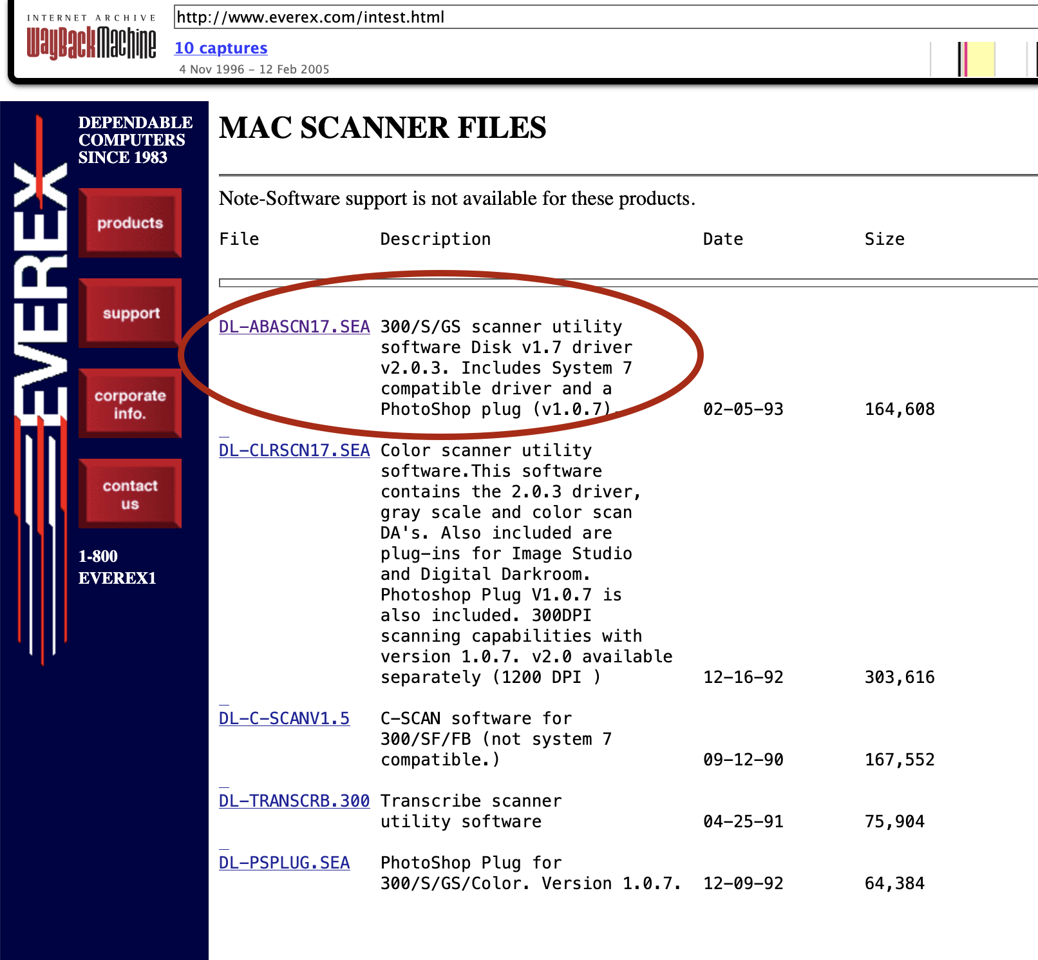Select the C-SCAN software description text
Image resolution: width=1038 pixels, height=960 pixels.
[x=496, y=739]
